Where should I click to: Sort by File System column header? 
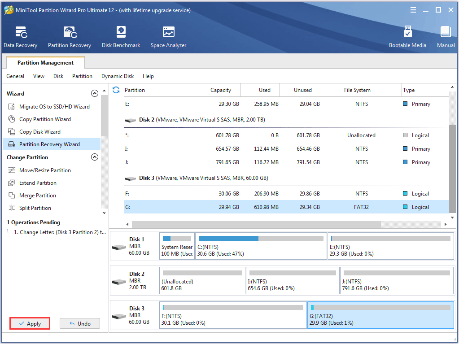361,90
